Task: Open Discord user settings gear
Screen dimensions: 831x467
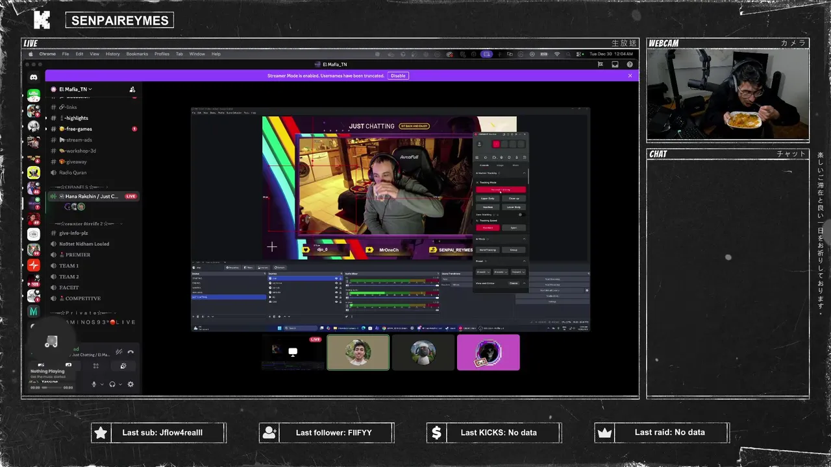Action: (130, 384)
